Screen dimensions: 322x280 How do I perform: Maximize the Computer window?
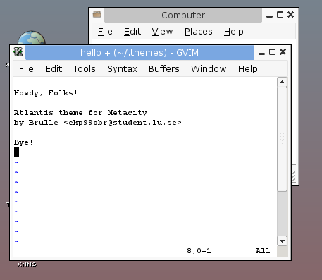[x=280, y=15]
